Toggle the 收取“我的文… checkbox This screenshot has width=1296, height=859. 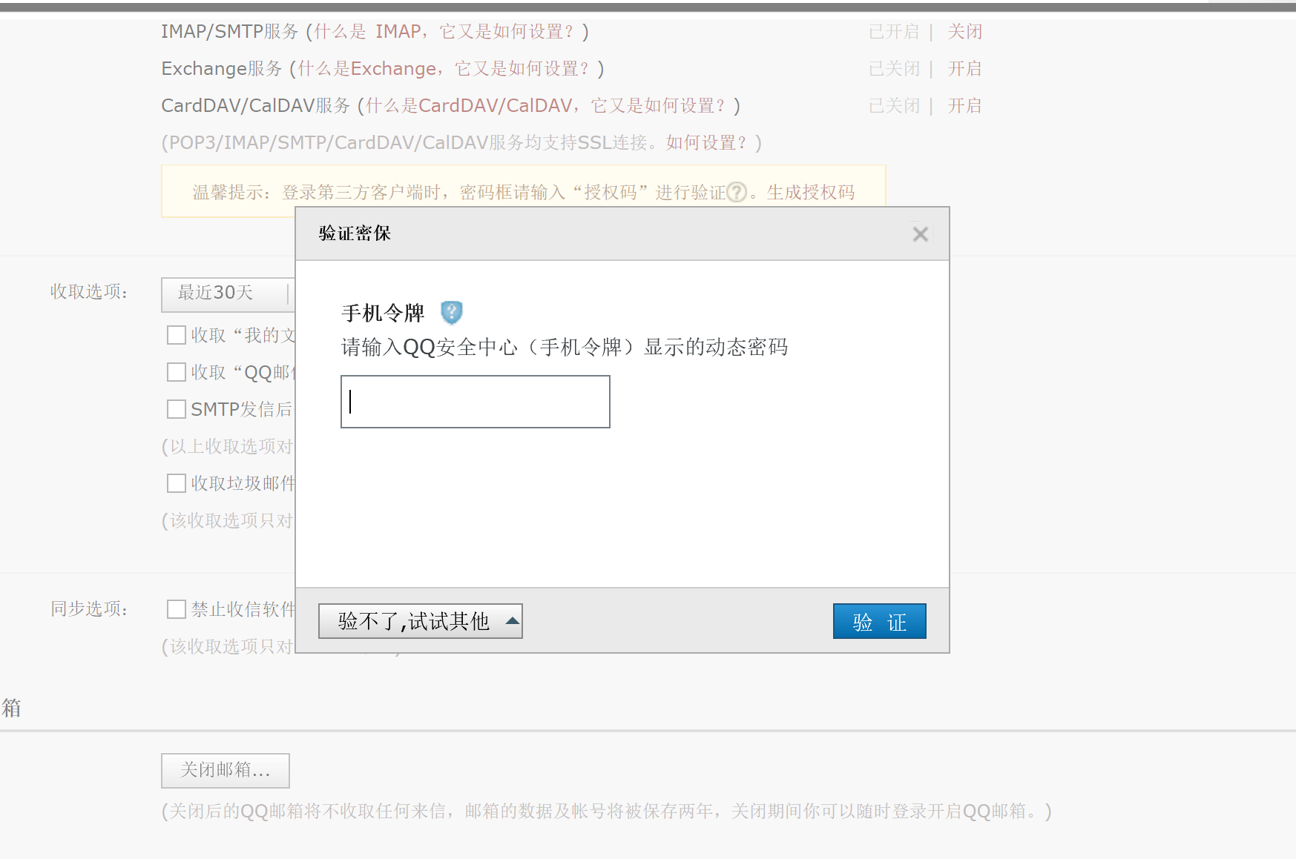click(x=177, y=335)
